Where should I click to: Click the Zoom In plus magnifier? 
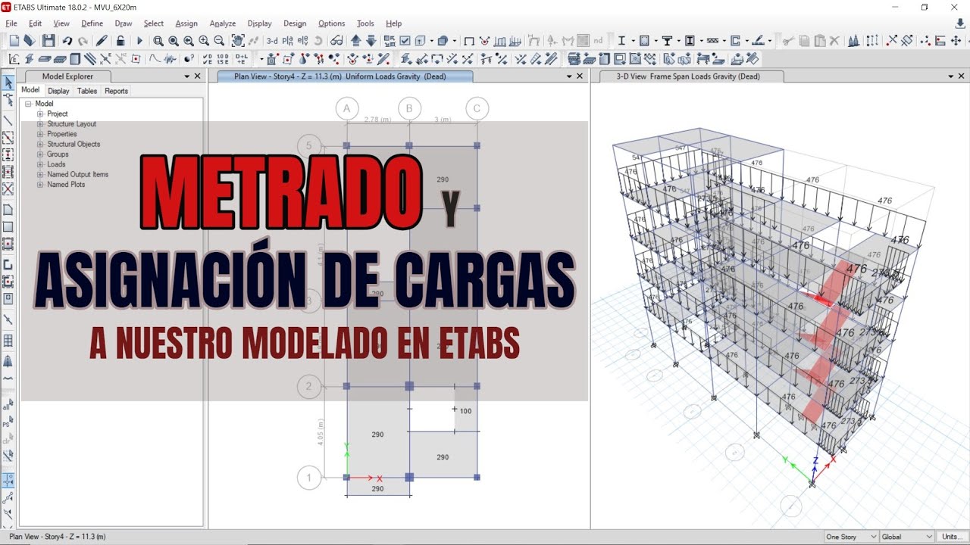point(204,40)
